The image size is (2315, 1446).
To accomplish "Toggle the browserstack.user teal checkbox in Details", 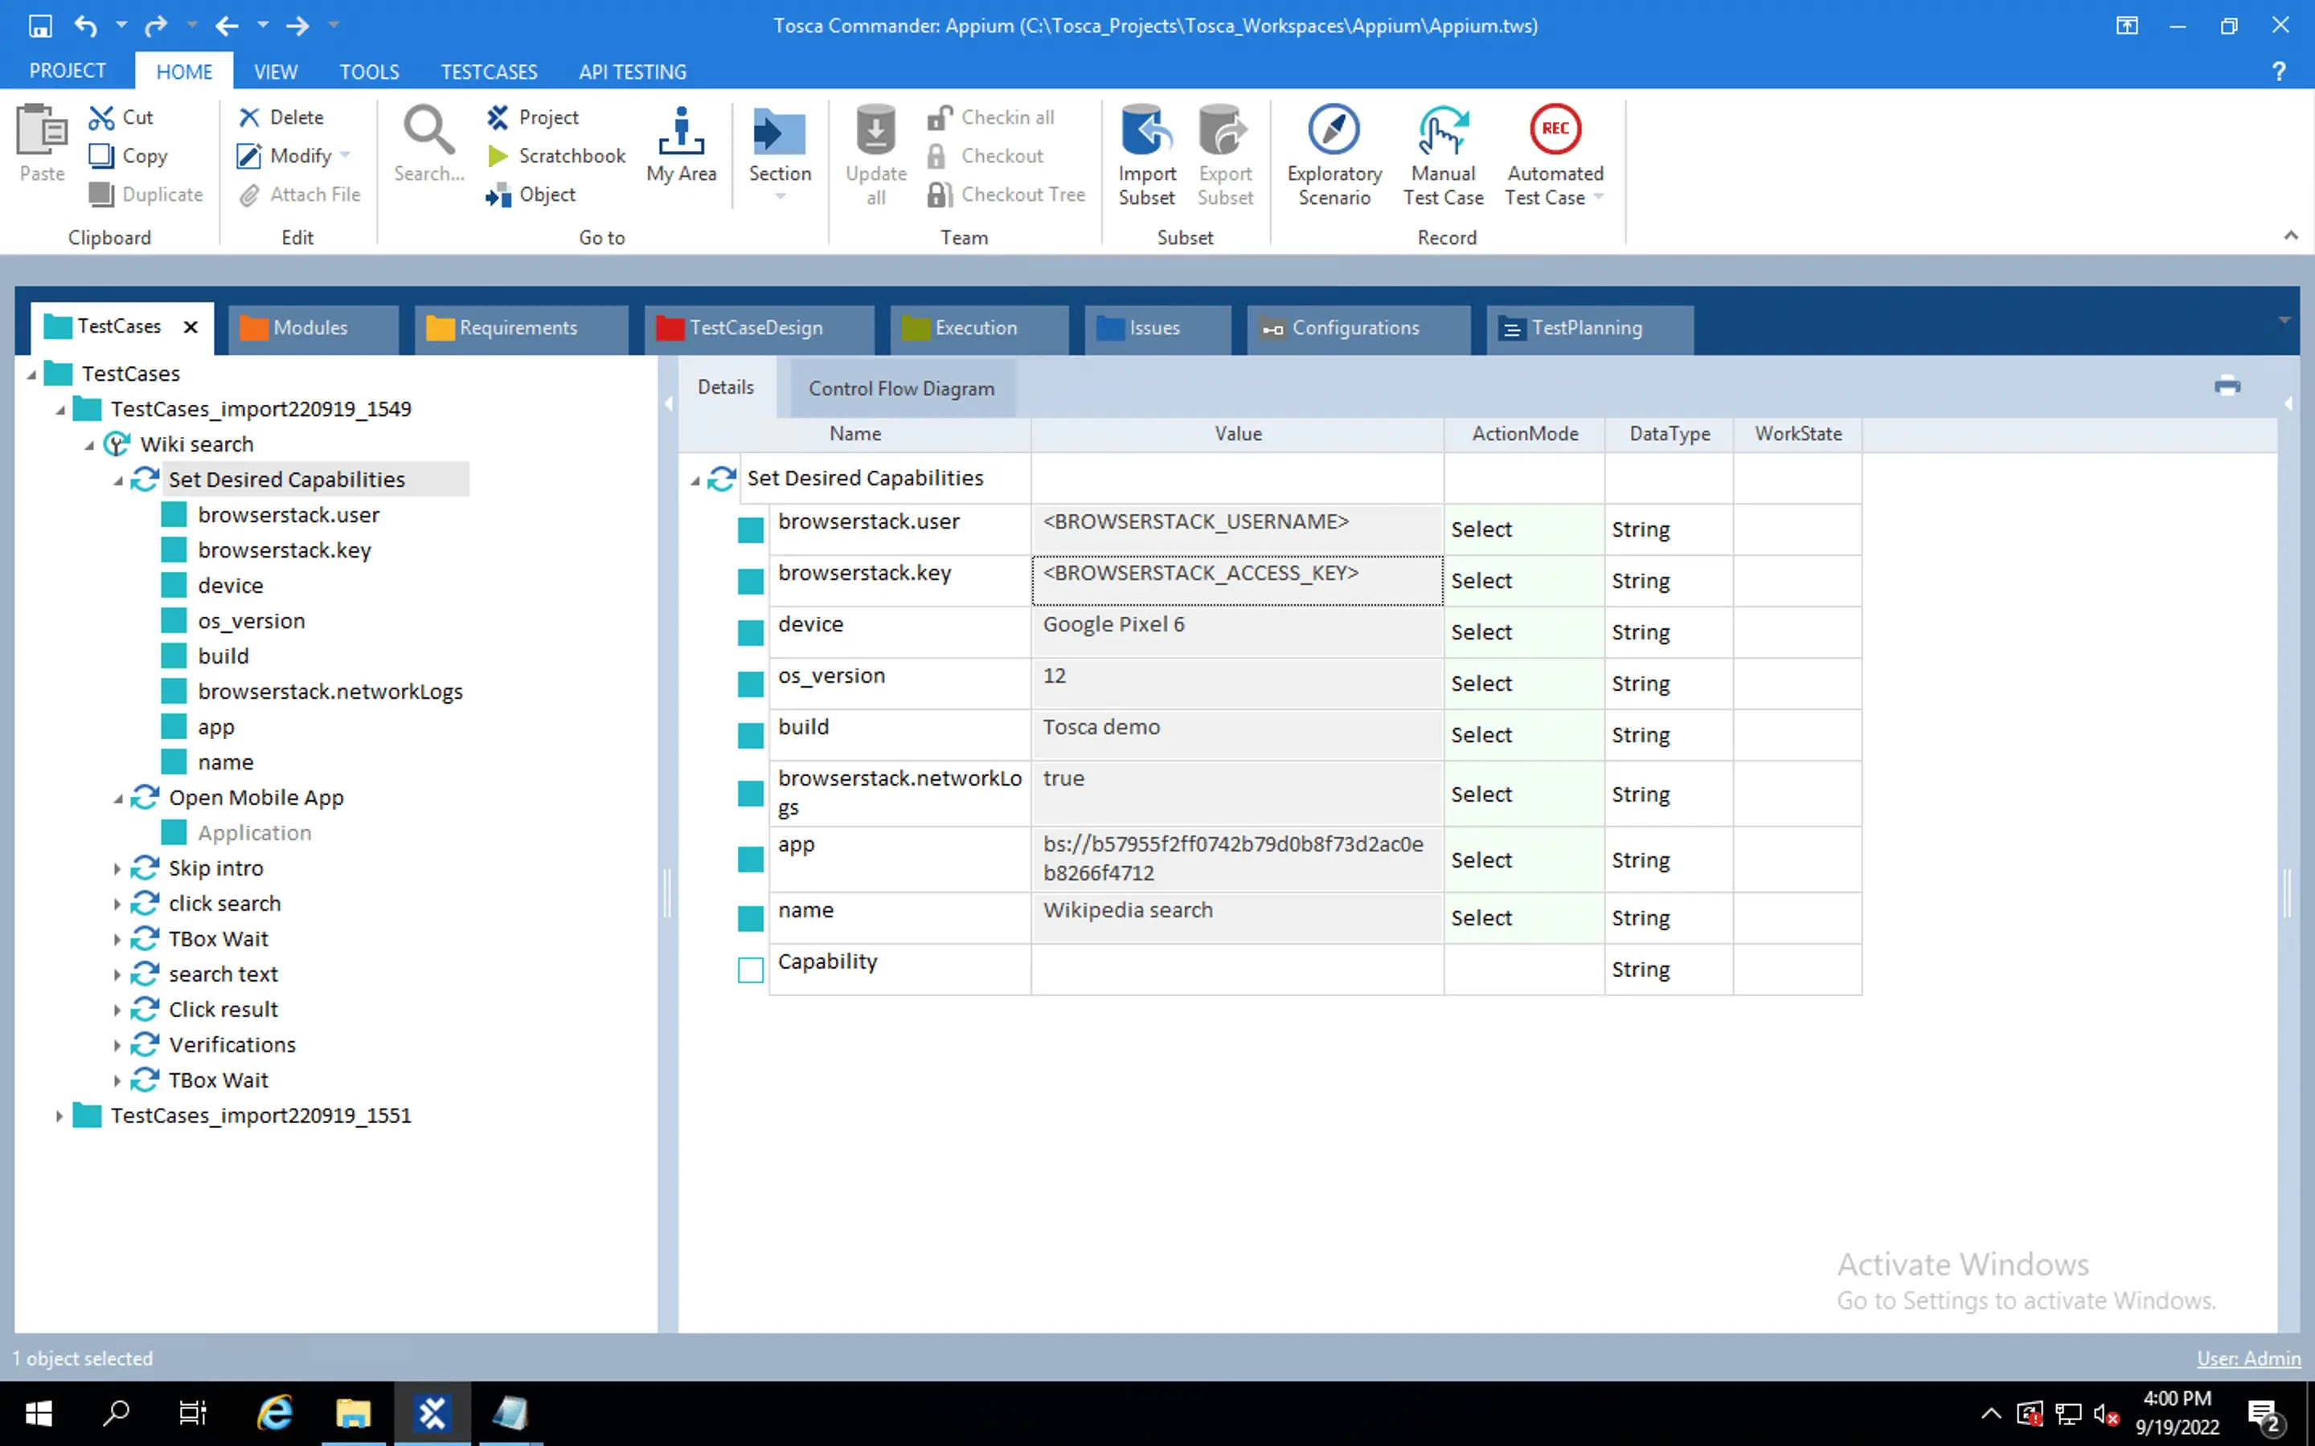I will 750,530.
